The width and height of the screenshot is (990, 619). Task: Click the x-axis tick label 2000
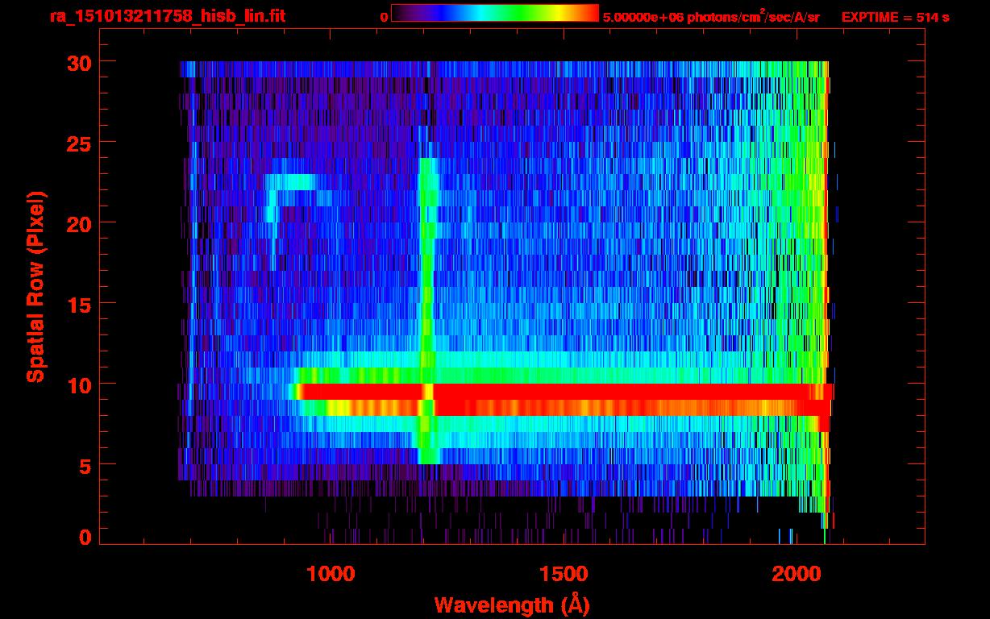(x=795, y=574)
